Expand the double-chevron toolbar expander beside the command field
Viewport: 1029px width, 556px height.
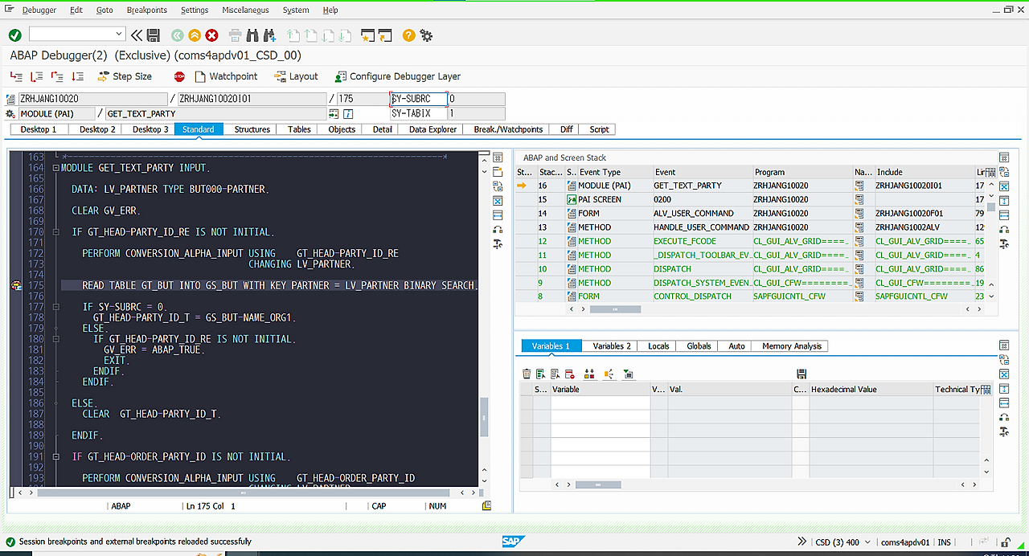point(137,35)
